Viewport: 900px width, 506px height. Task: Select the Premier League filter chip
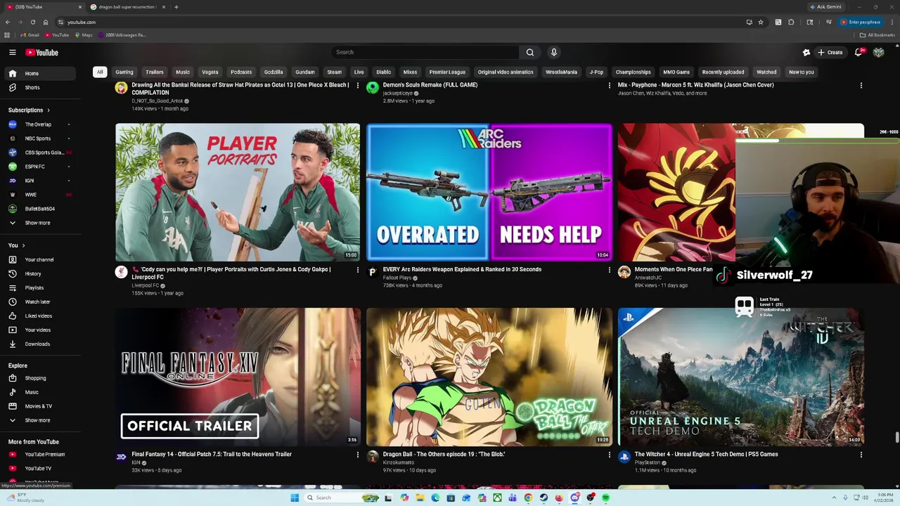pos(447,72)
